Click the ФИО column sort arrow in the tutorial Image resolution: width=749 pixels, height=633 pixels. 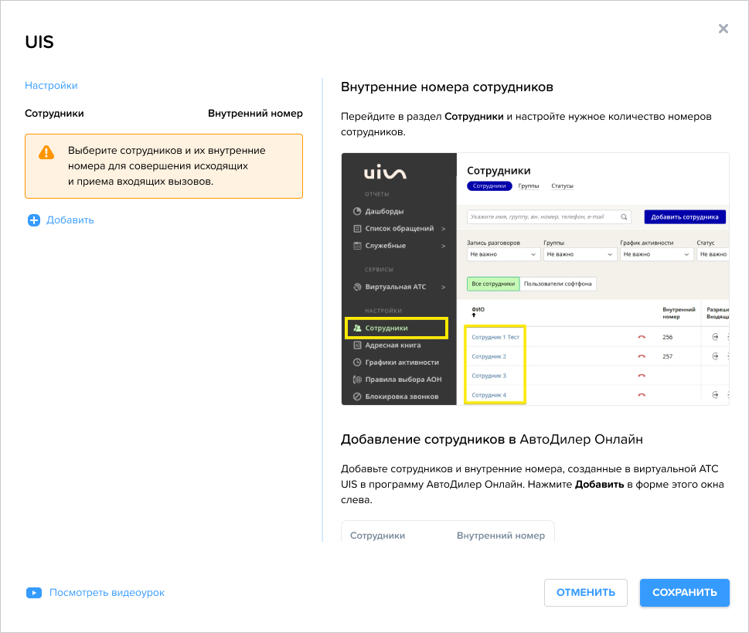[475, 315]
